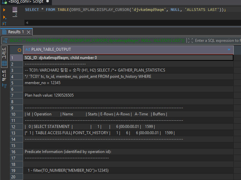Click the filter TO_NUMBER predicate row
The image size is (241, 180).
(128, 170)
